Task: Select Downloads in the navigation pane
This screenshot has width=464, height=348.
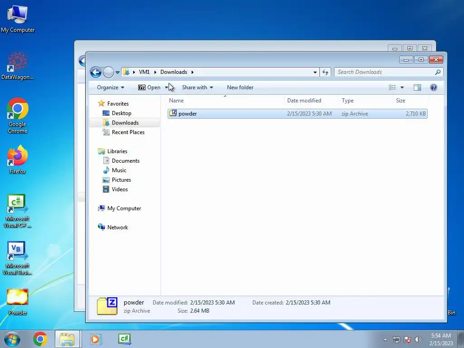Action: (x=125, y=122)
